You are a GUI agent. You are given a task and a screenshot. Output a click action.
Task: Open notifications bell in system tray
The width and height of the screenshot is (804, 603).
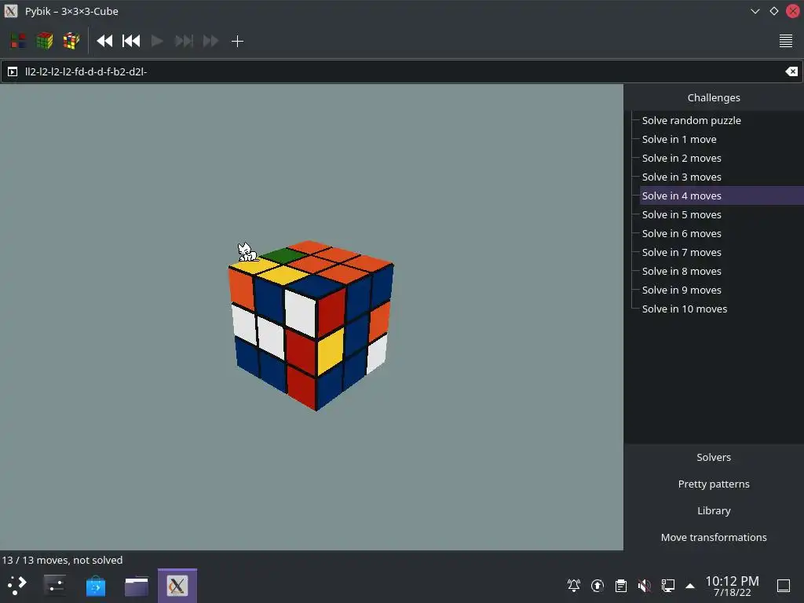pyautogui.click(x=574, y=586)
